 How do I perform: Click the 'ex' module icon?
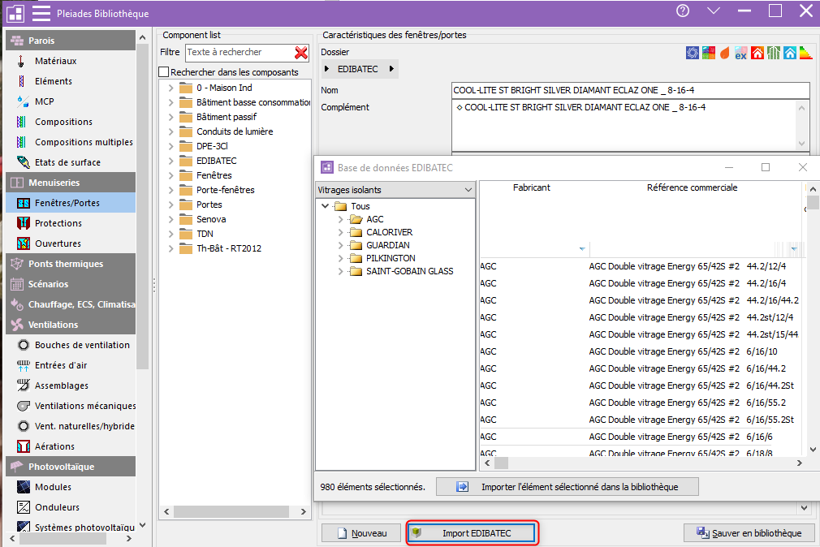pyautogui.click(x=740, y=54)
